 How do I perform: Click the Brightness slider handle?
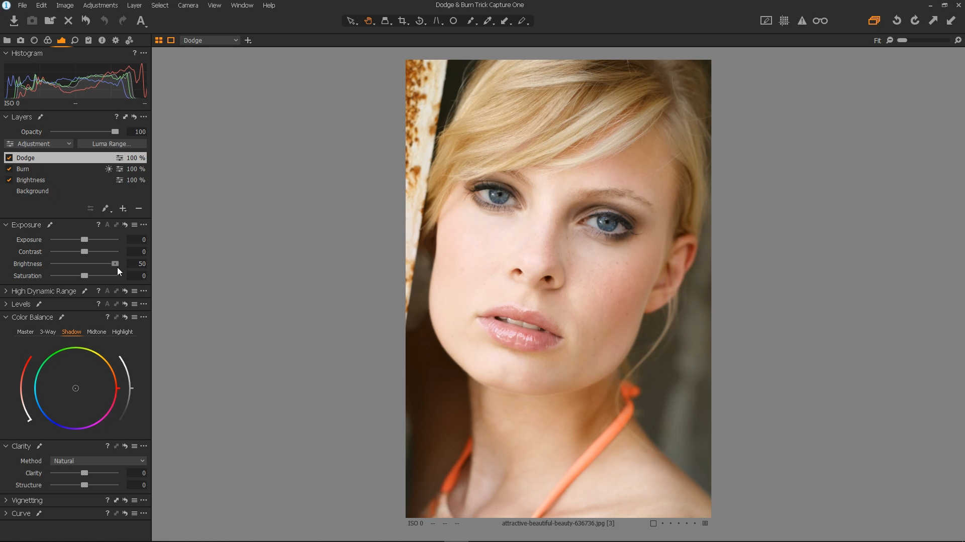[115, 263]
